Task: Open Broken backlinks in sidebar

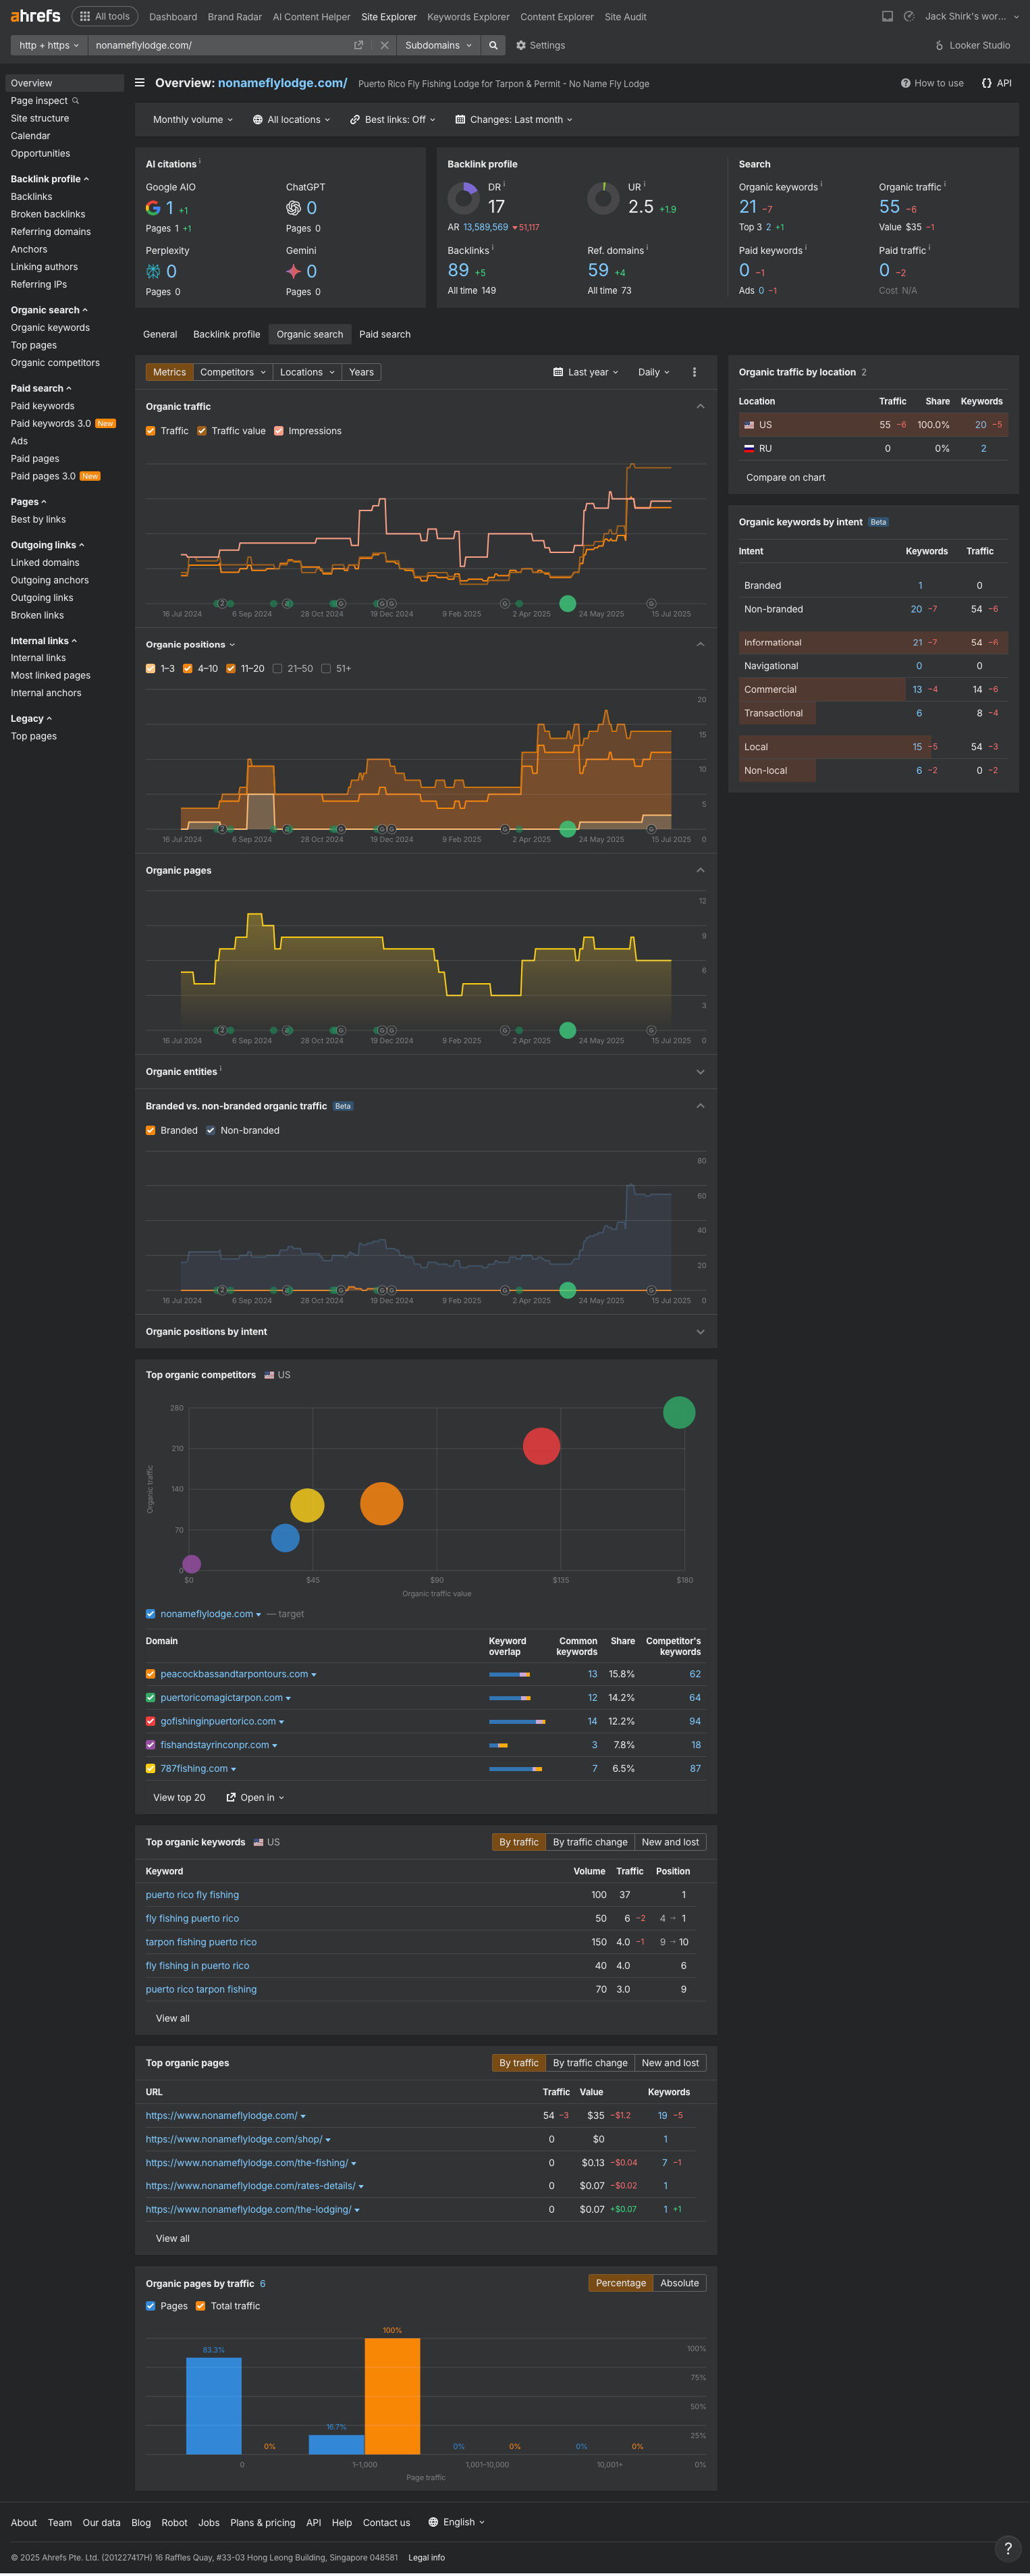Action: click(x=48, y=214)
